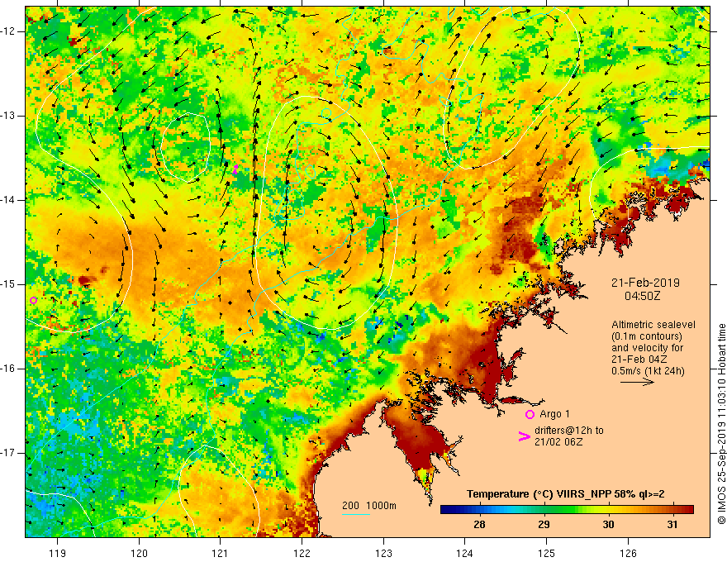Click the latitude axis label -13
Screen dimensions: 727x562
pos(9,116)
